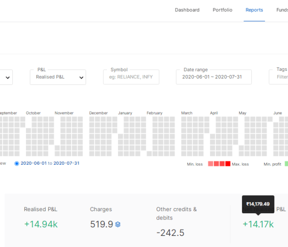The width and height of the screenshot is (288, 247).
Task: Click the first heatmap cell under December
Action: pyautogui.click(x=92, y=119)
